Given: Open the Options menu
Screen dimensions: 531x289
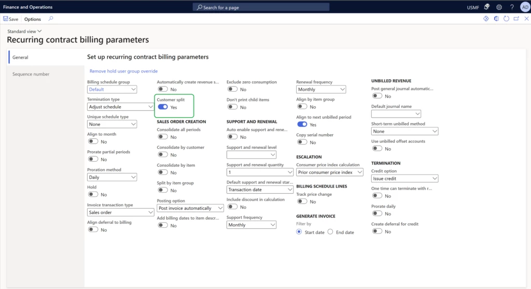Looking at the screenshot, I should 33,19.
